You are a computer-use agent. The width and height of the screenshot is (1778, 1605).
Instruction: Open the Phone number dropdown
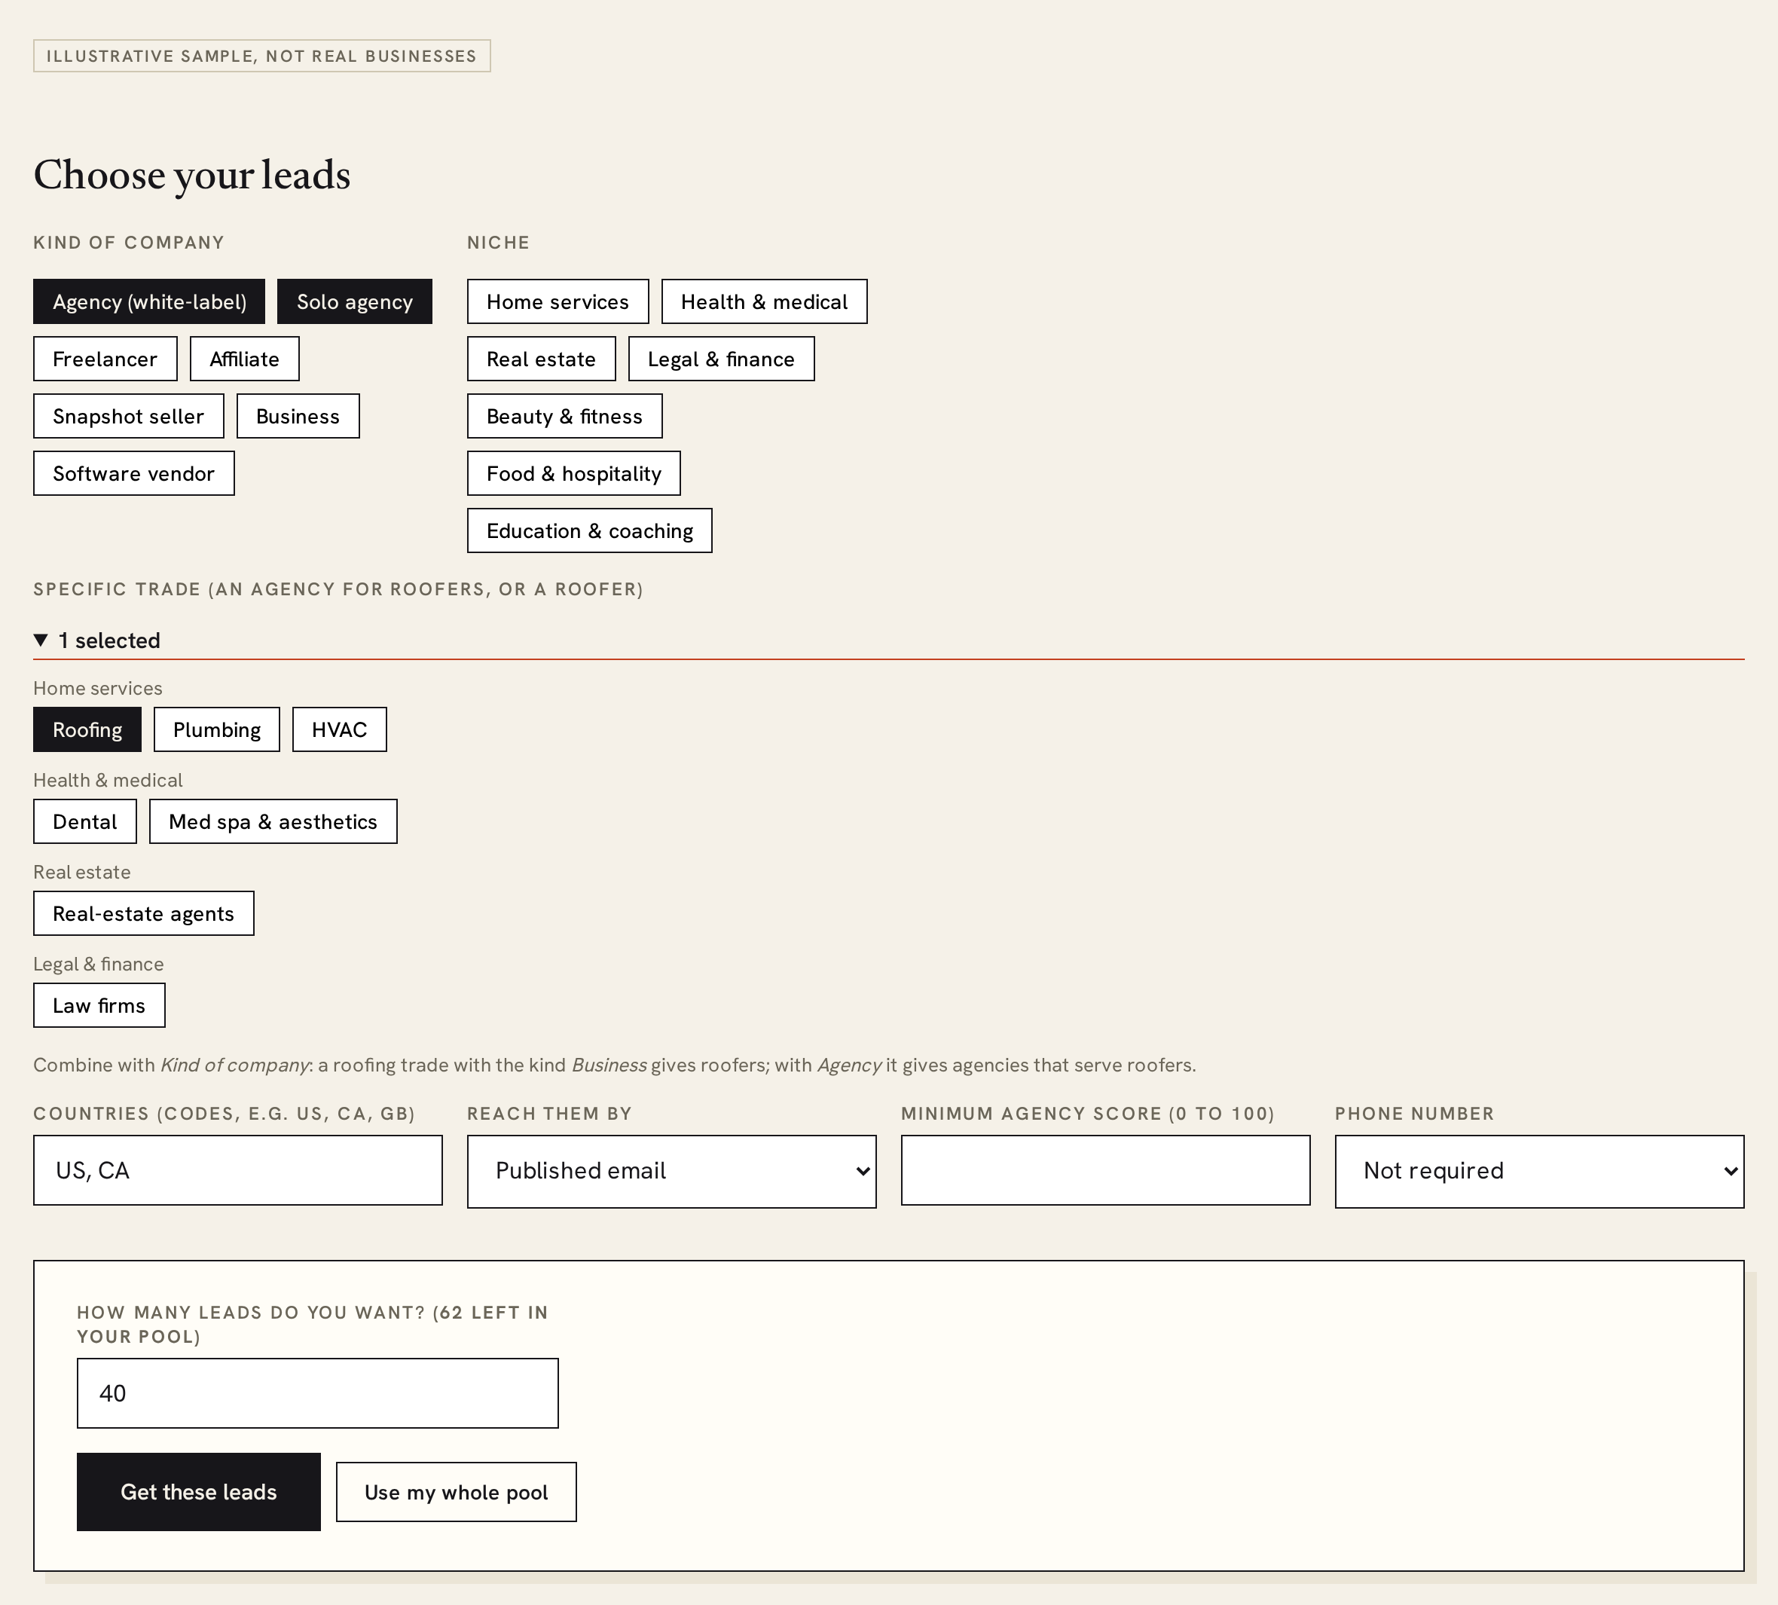[x=1539, y=1171]
